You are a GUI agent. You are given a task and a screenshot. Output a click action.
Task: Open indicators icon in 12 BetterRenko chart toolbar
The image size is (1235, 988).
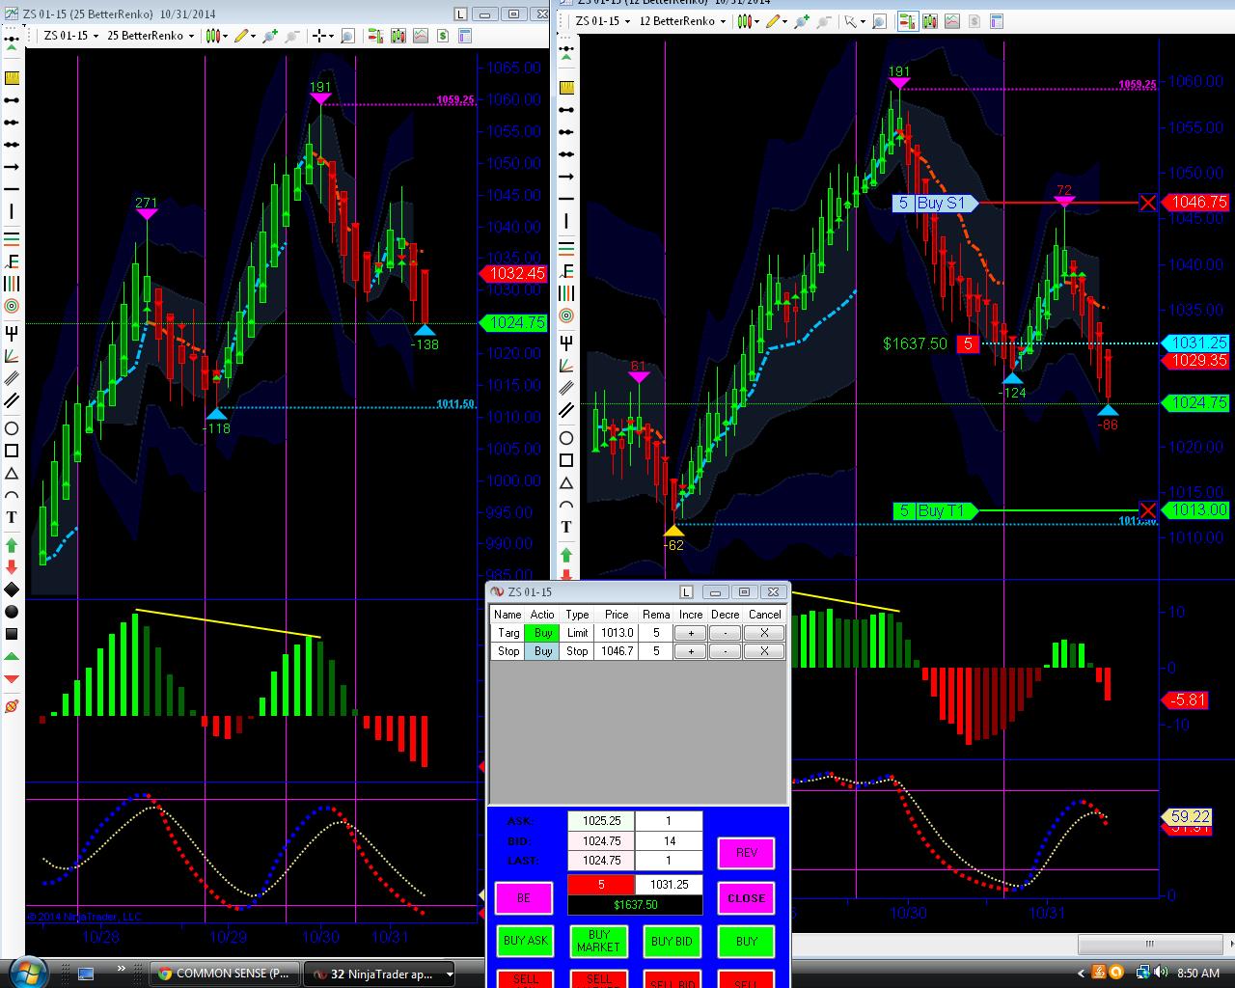tap(952, 21)
